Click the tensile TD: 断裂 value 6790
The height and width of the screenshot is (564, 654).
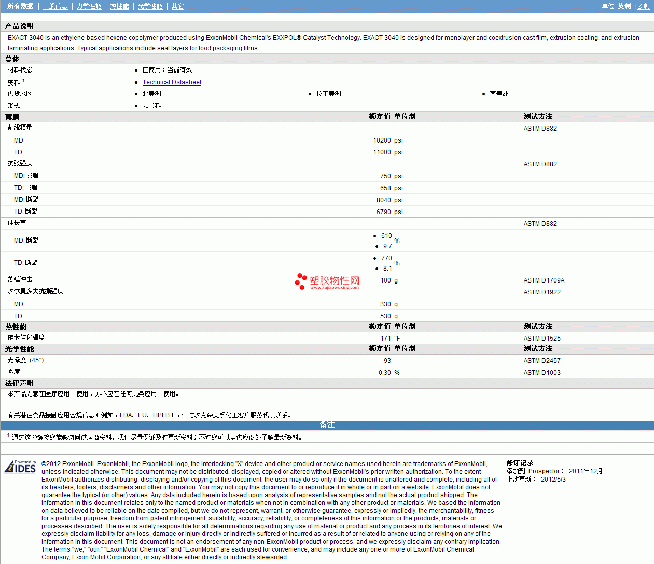384,212
